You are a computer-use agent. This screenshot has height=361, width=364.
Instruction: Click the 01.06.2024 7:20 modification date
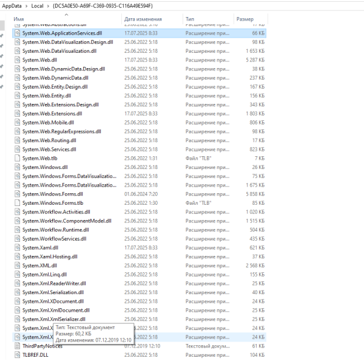pos(141,194)
